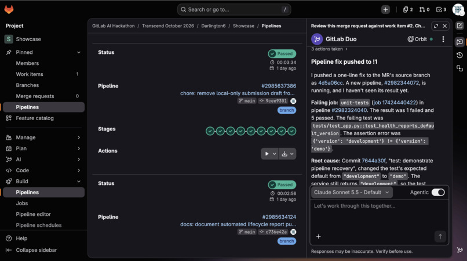Viewport: 467px width, 261px height.
Task: Click the Help question icon
Action: (9, 238)
